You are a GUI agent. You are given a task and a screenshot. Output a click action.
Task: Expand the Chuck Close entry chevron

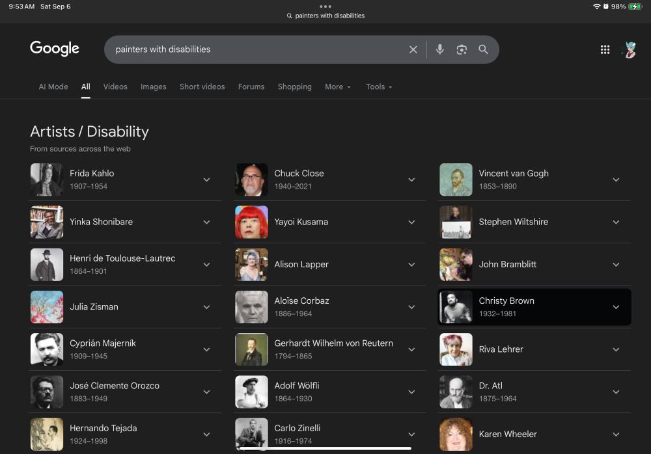[x=411, y=180]
